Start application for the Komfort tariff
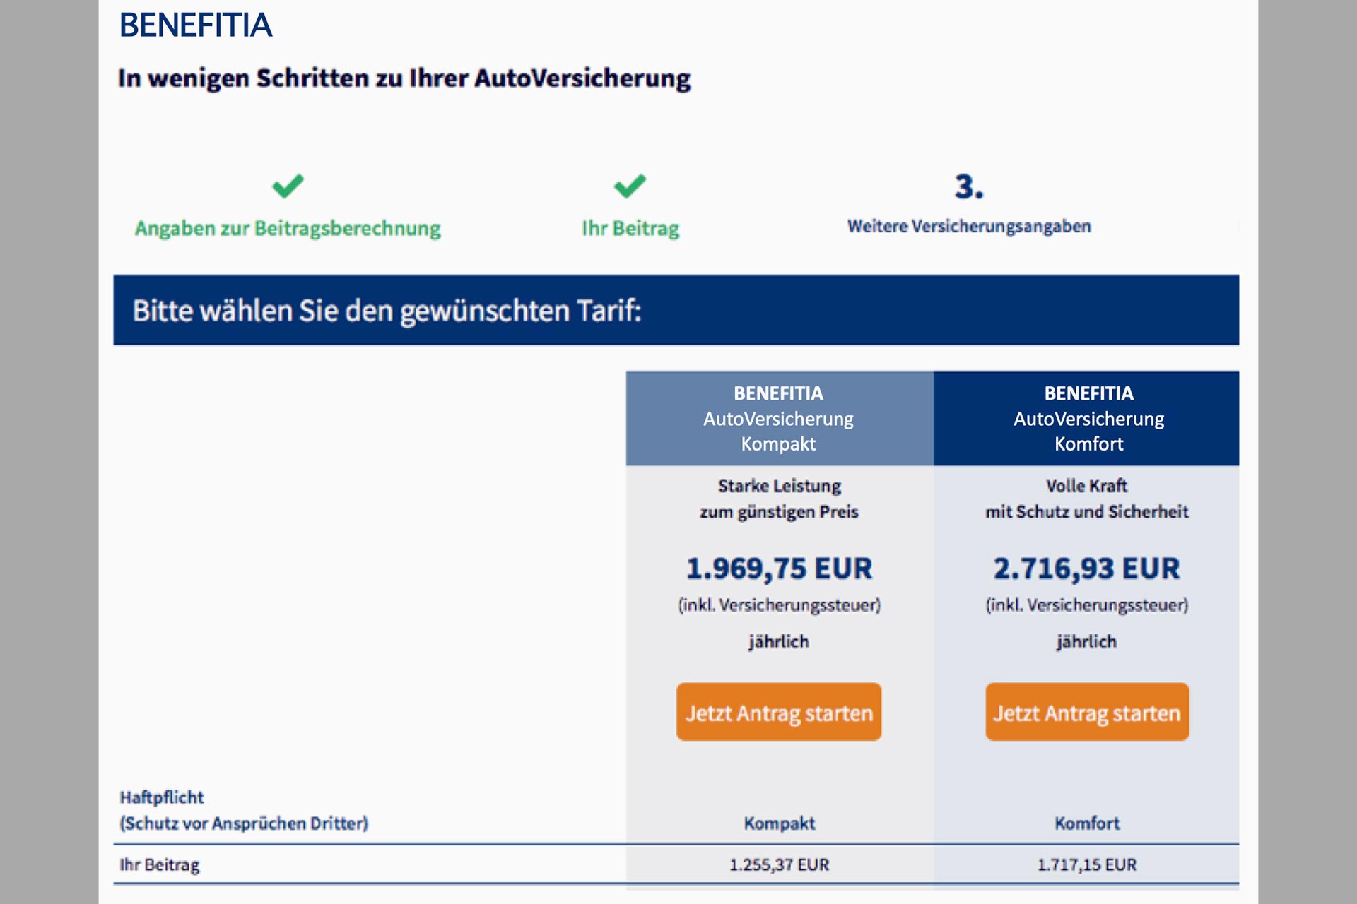This screenshot has width=1357, height=904. click(1087, 712)
